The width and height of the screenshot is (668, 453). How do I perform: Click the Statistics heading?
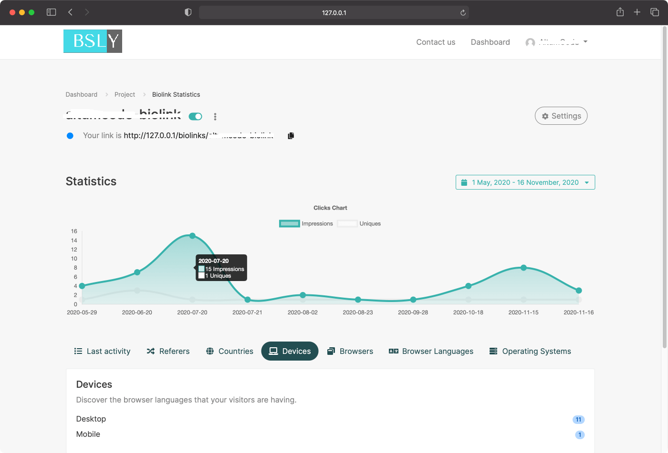(x=91, y=181)
